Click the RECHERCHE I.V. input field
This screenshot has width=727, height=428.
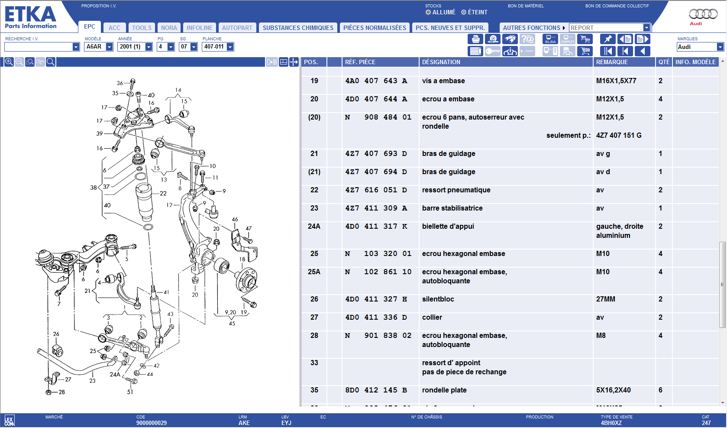pos(38,47)
